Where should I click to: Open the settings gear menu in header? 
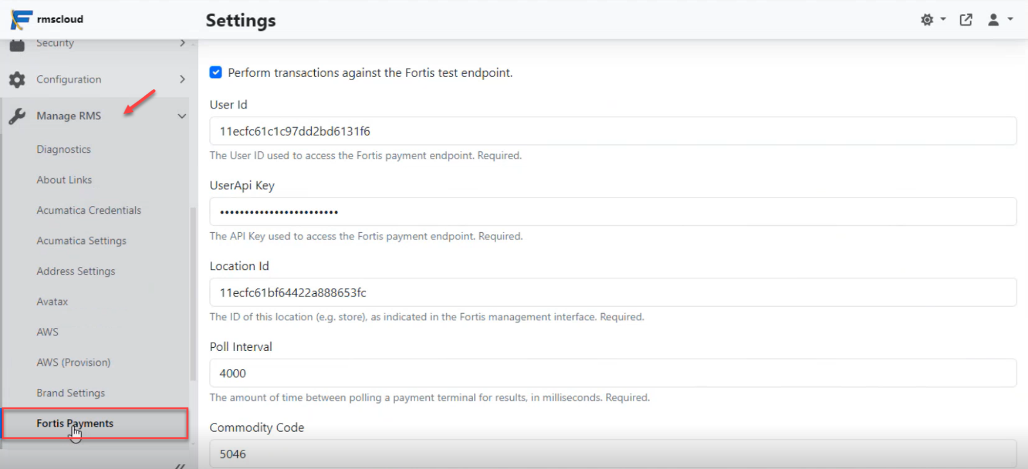pyautogui.click(x=926, y=20)
